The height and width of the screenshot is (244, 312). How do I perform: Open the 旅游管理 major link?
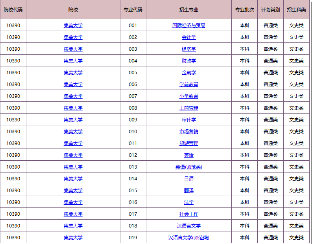click(188, 143)
